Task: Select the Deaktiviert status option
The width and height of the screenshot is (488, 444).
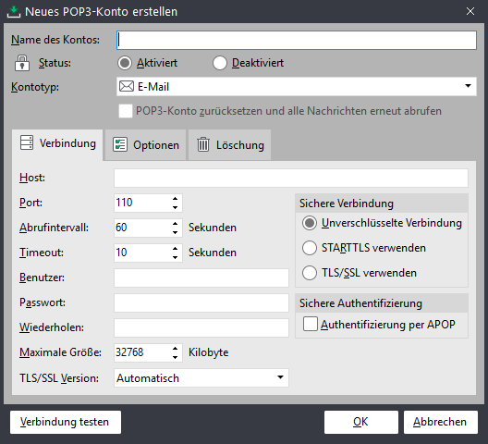Action: point(220,63)
